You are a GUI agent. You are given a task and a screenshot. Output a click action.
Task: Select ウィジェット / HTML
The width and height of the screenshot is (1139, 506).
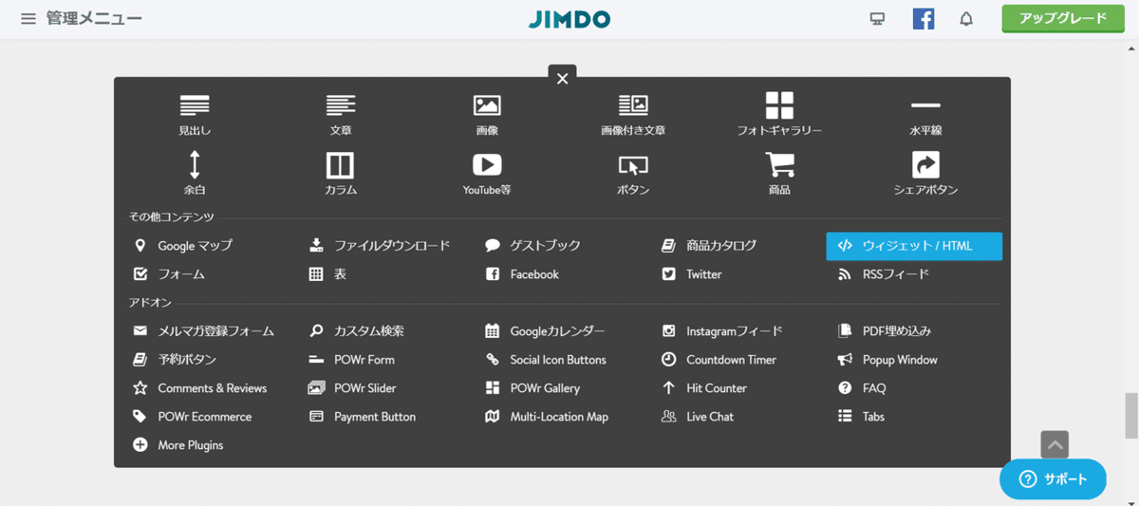pos(914,246)
